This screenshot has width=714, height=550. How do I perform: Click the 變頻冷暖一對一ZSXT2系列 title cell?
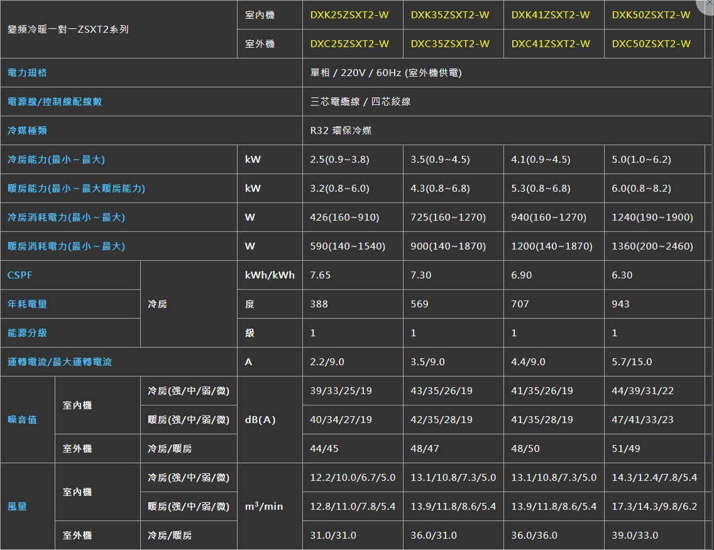68,30
